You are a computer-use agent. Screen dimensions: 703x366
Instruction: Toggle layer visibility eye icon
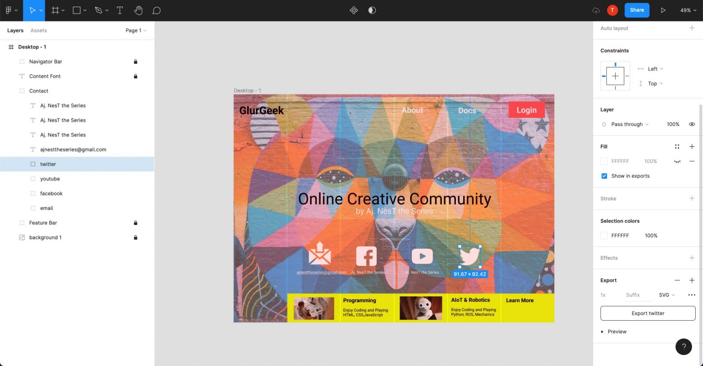coord(692,124)
